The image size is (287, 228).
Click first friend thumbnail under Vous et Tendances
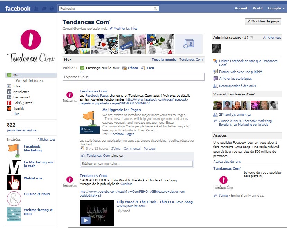(x=218, y=105)
